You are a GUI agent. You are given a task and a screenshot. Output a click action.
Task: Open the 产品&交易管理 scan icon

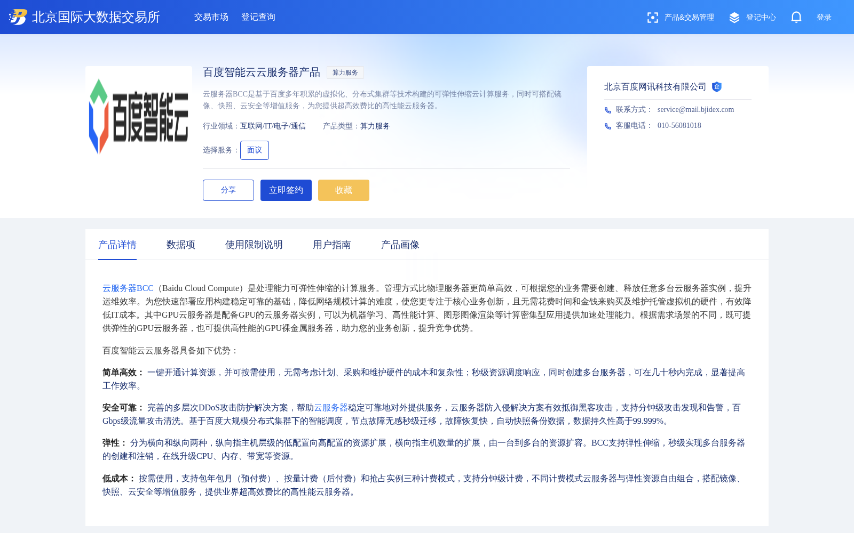click(652, 18)
